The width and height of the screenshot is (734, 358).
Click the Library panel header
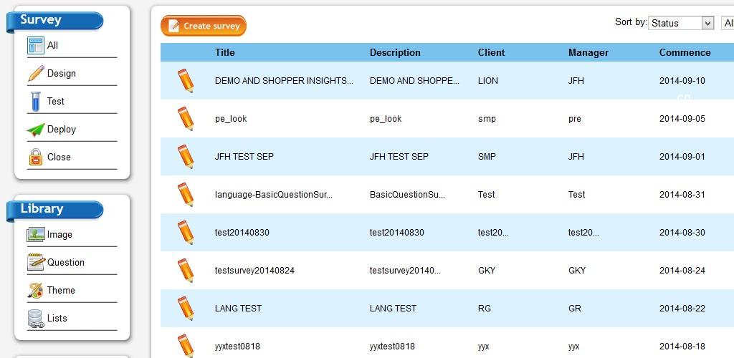(x=54, y=211)
